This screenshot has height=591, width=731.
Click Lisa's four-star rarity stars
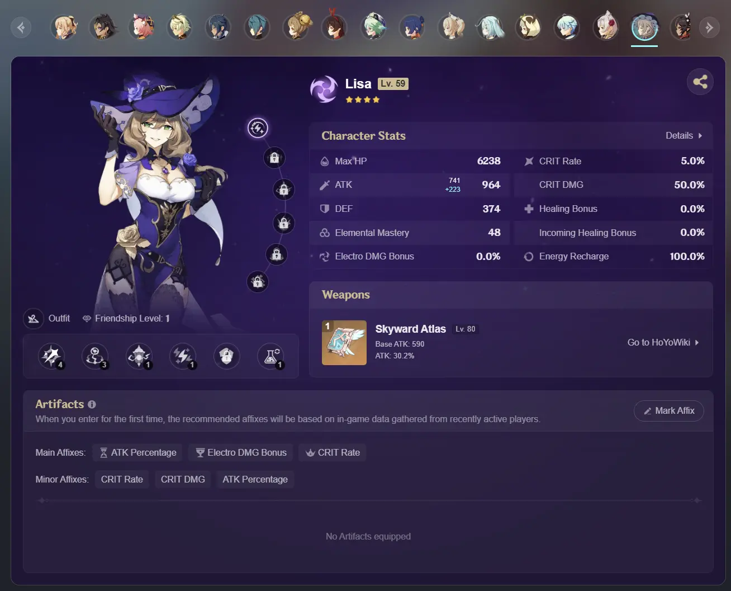point(363,100)
